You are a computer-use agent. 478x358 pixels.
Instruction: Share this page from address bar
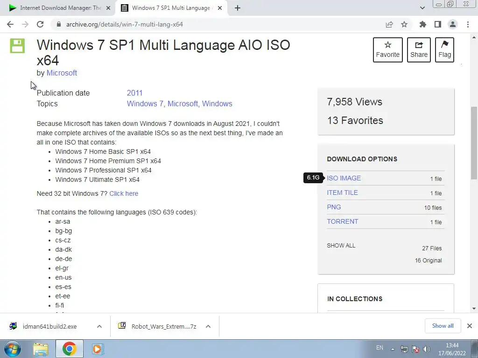point(389,24)
